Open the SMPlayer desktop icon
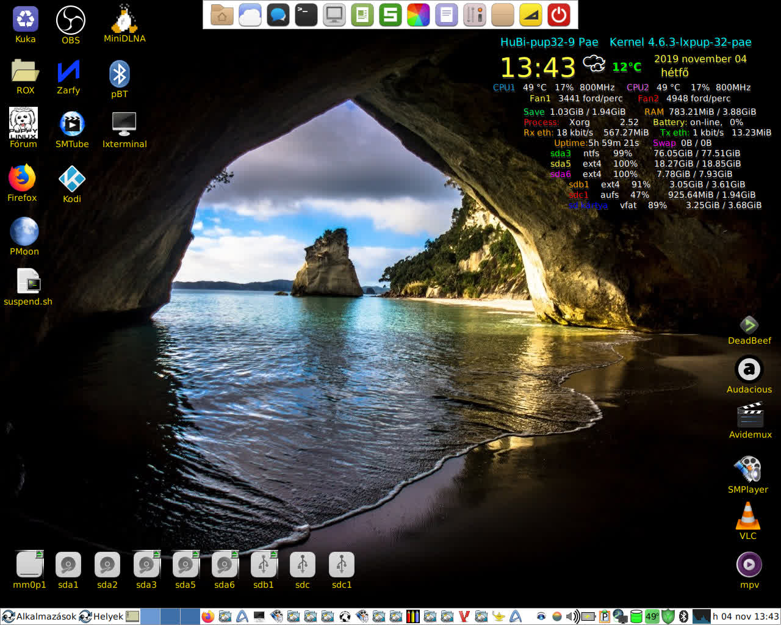781x625 pixels. pyautogui.click(x=748, y=469)
